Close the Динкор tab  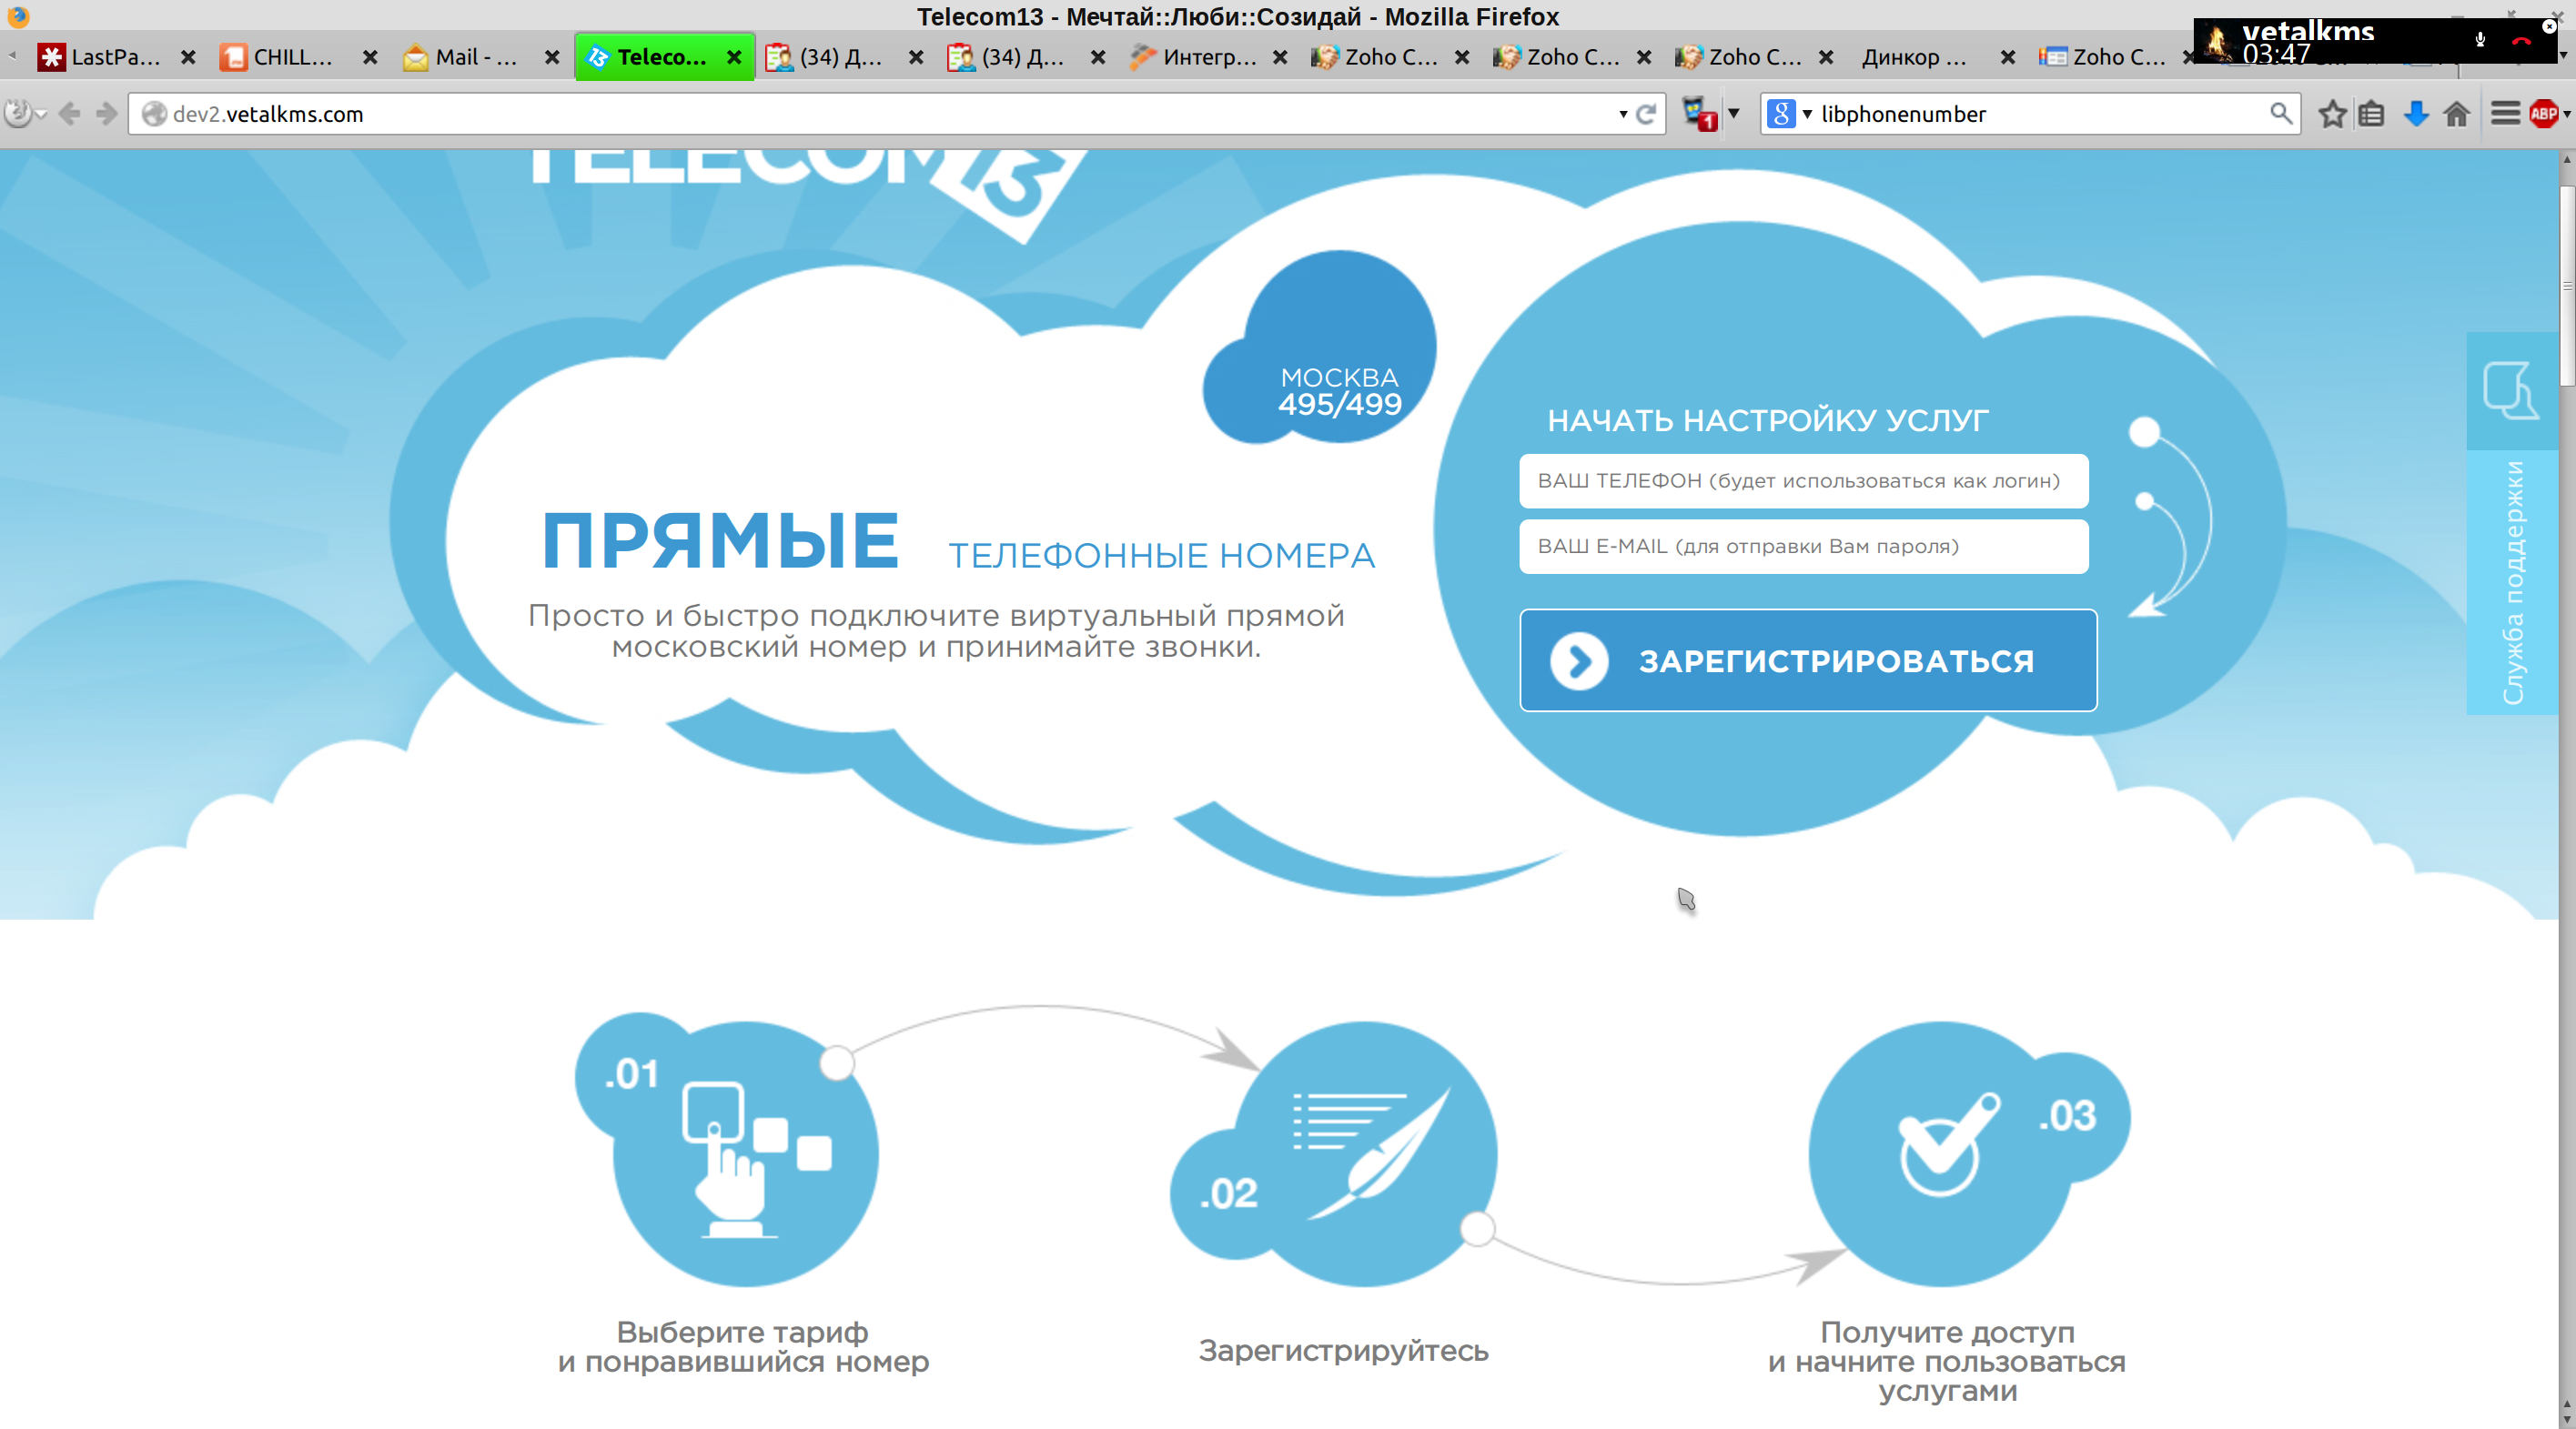coord(2008,57)
